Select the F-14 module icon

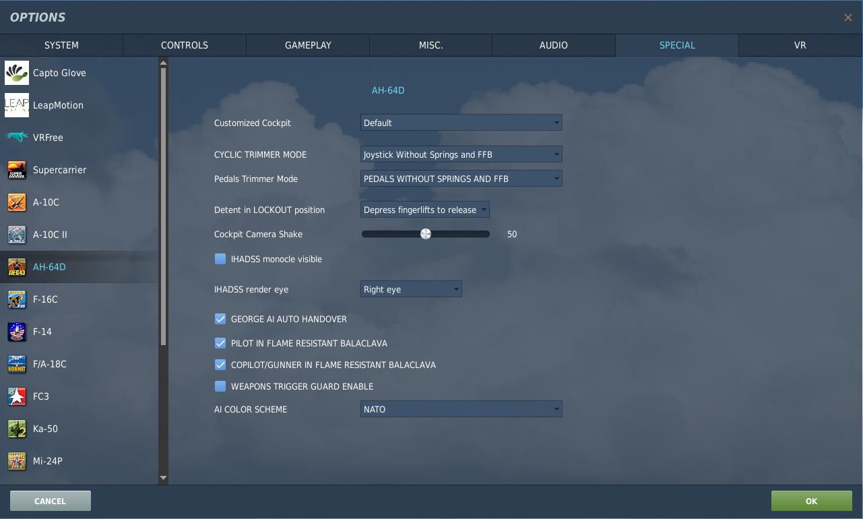tap(17, 332)
